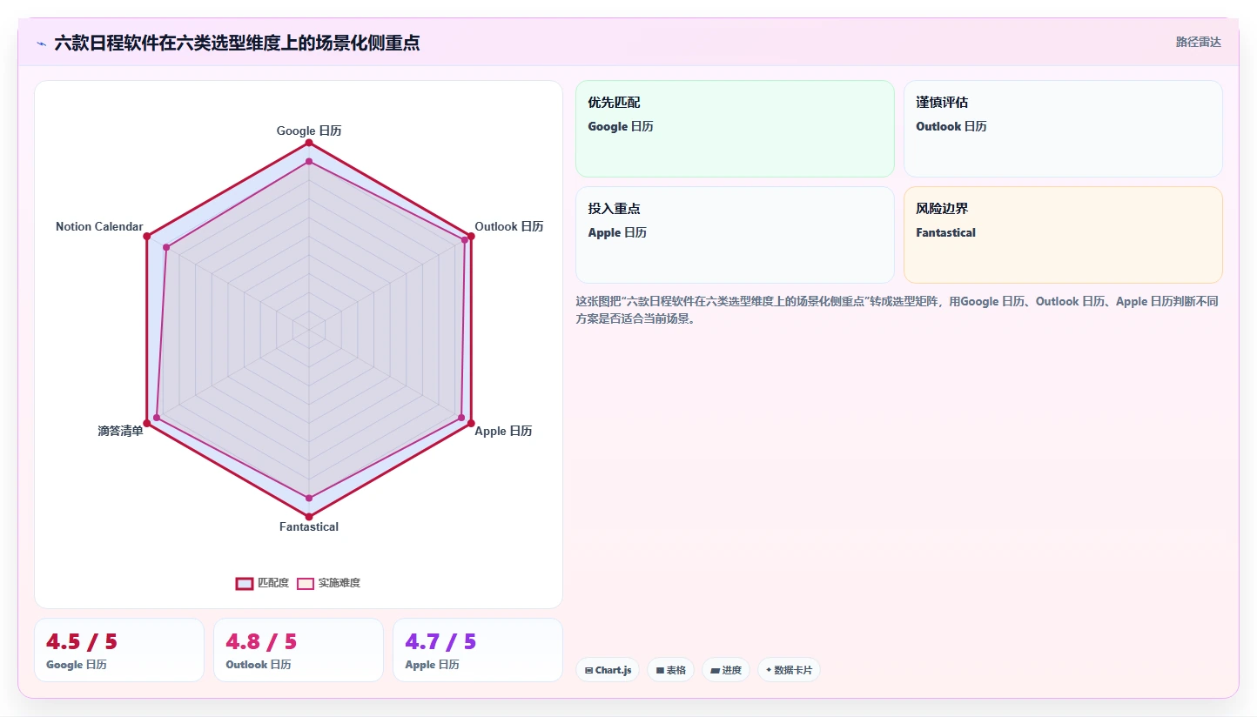1257x717 pixels.
Task: Click the Notion Calendar radar axis label
Action: coord(99,226)
